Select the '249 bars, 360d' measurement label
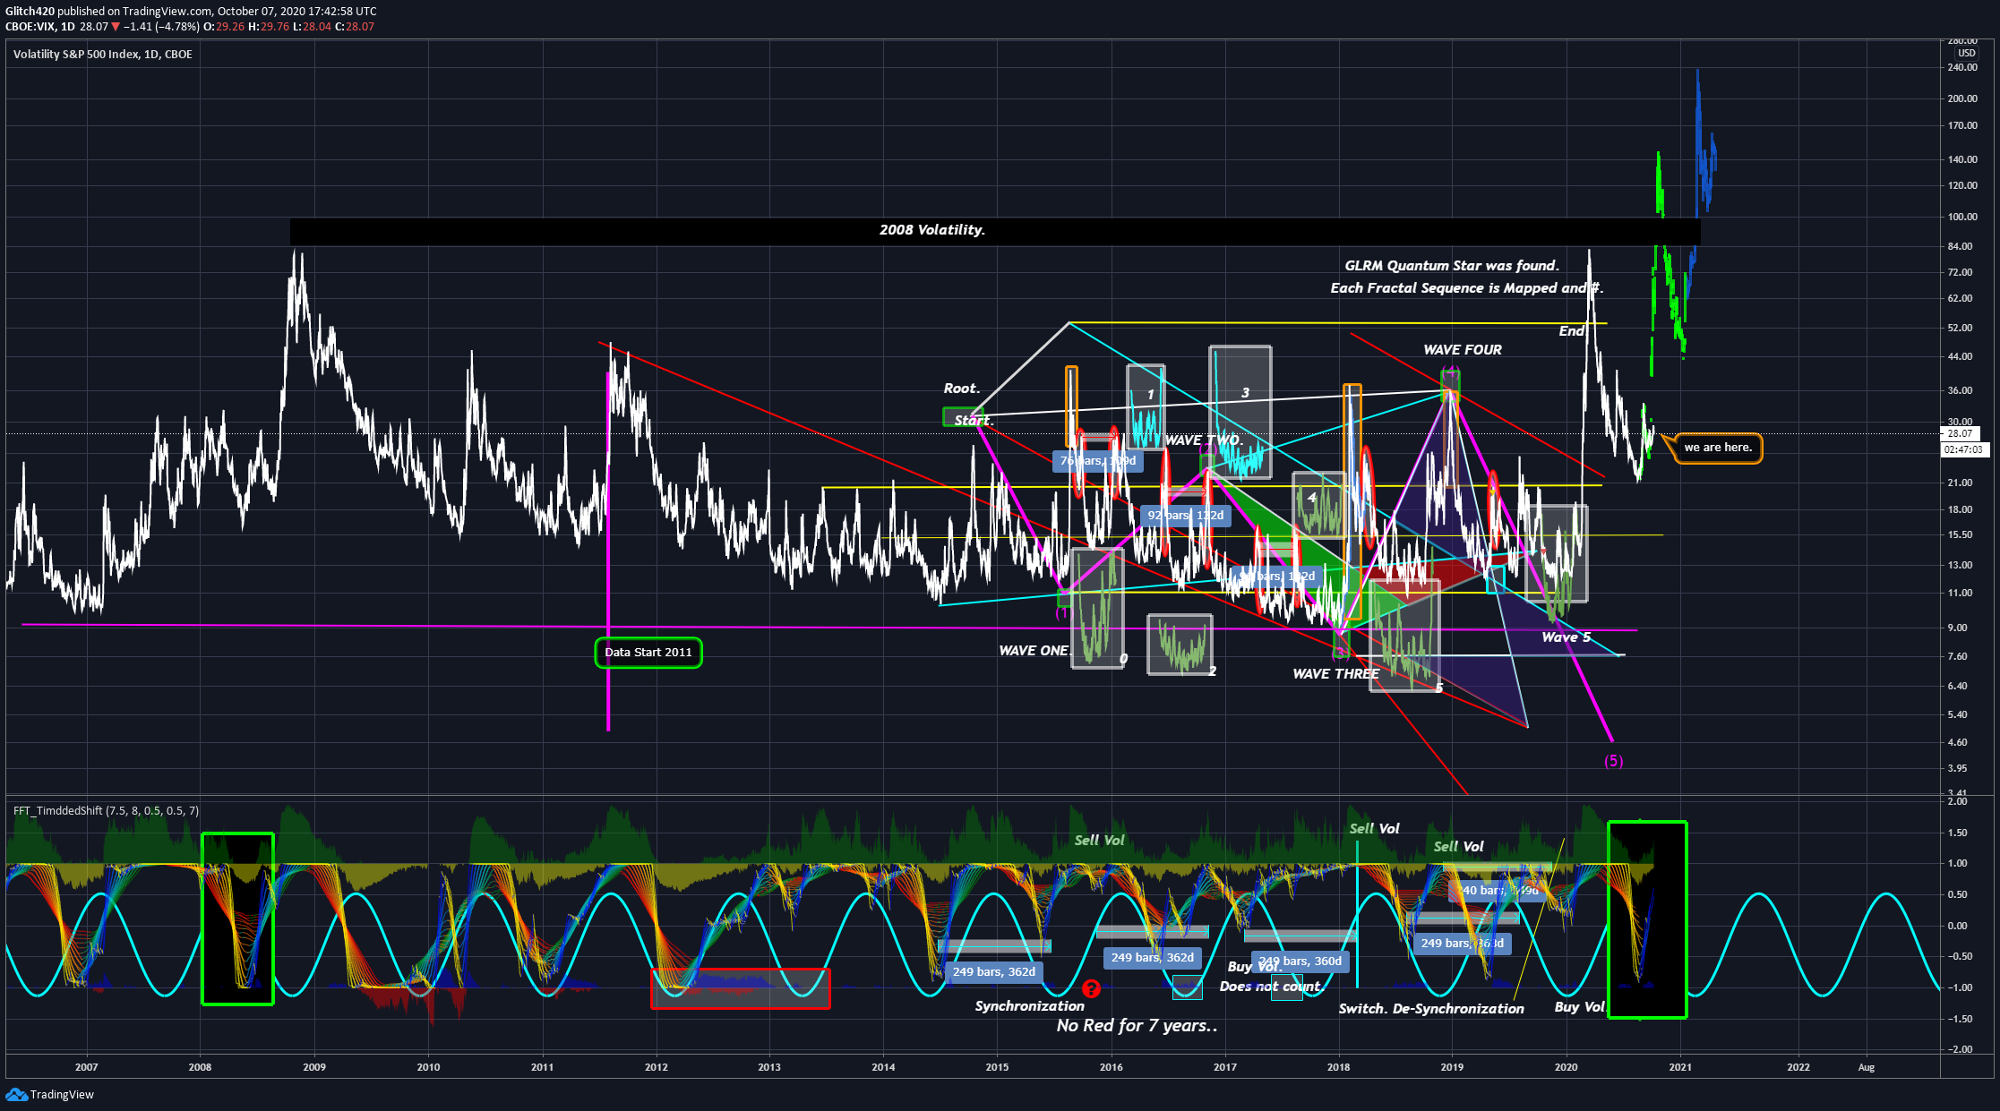This screenshot has height=1111, width=2000. click(1300, 961)
